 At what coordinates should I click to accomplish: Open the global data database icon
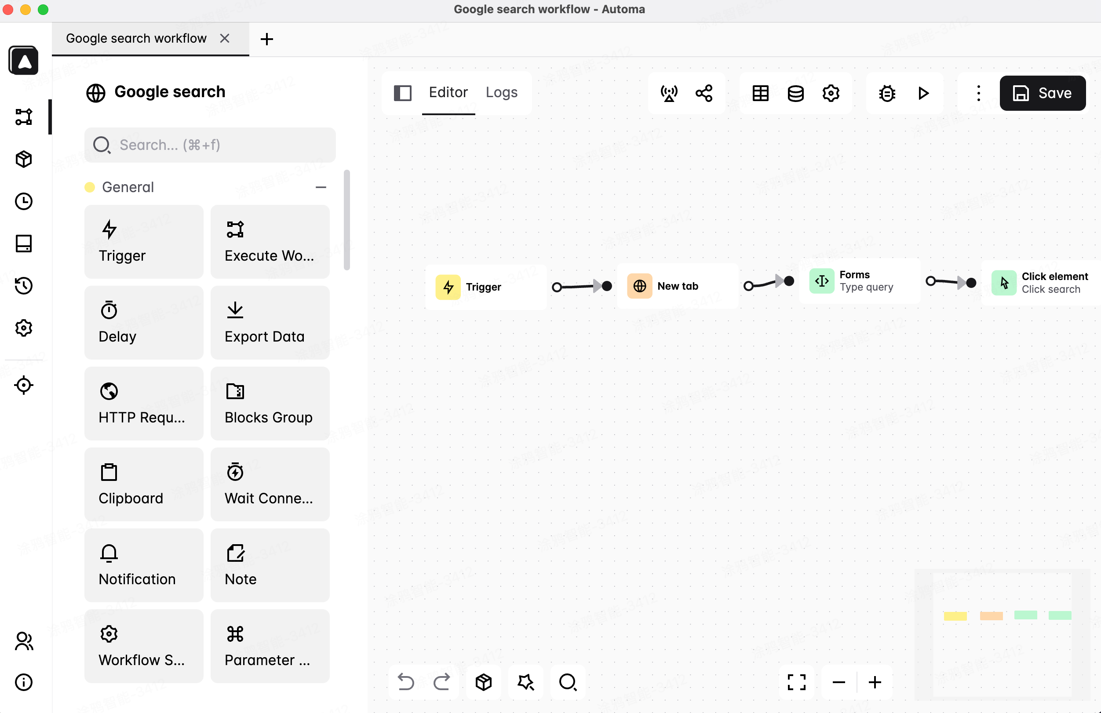[x=796, y=93]
